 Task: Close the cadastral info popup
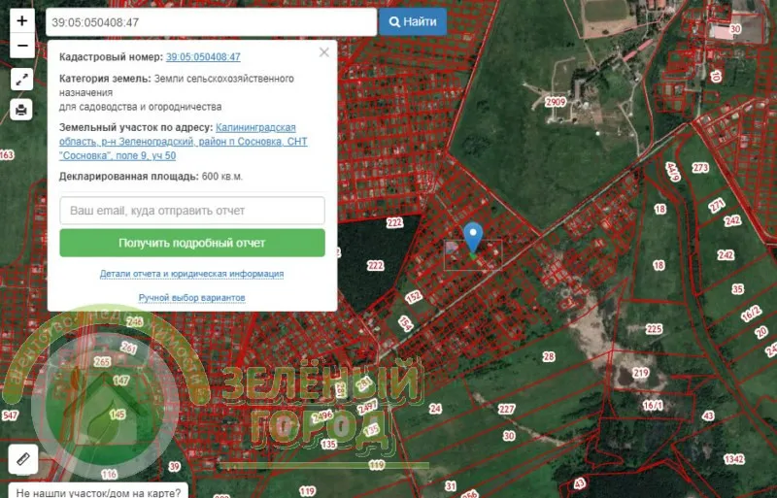pos(324,52)
